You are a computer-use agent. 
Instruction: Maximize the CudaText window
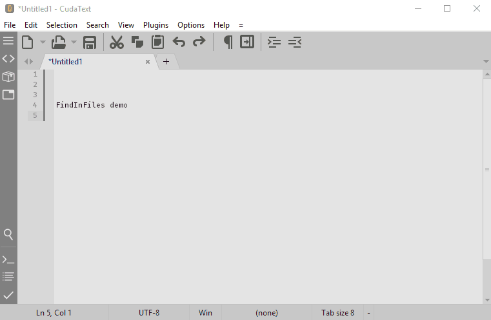pyautogui.click(x=447, y=8)
